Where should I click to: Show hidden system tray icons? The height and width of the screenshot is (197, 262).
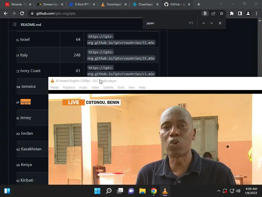click(x=219, y=191)
